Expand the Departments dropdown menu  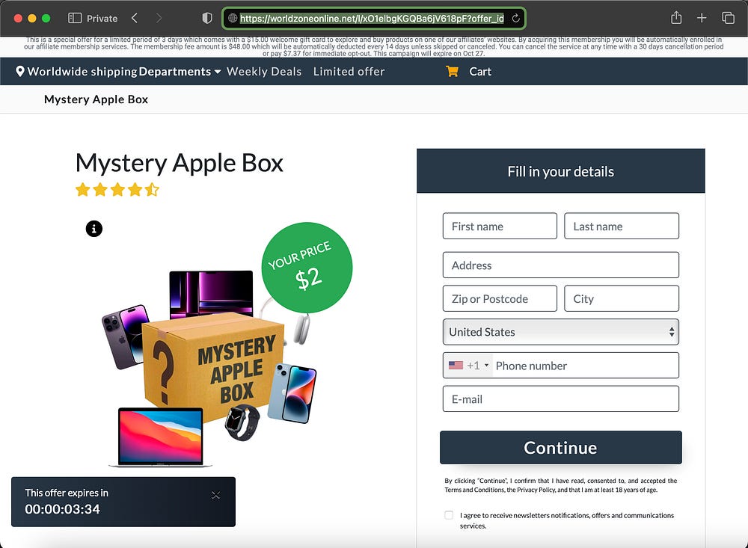tap(180, 72)
